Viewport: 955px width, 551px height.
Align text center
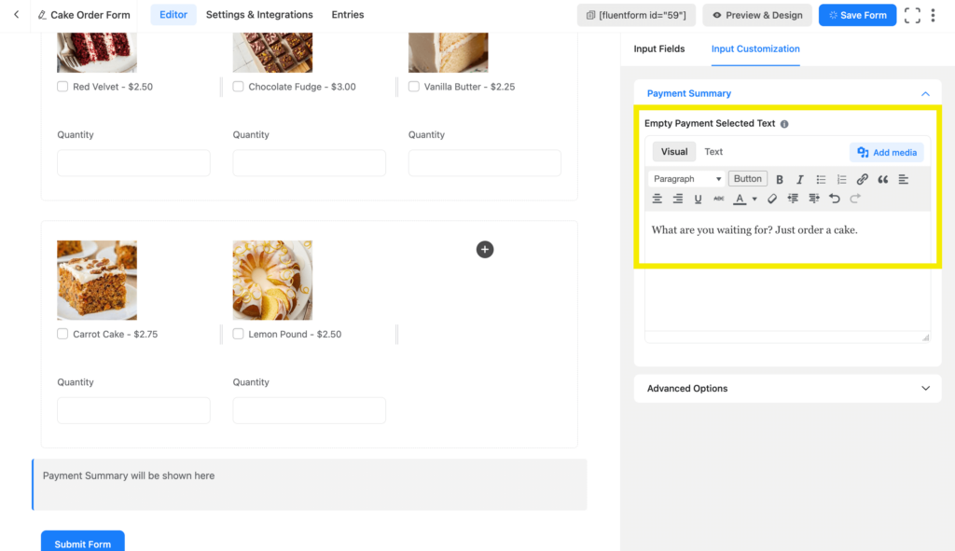[657, 199]
